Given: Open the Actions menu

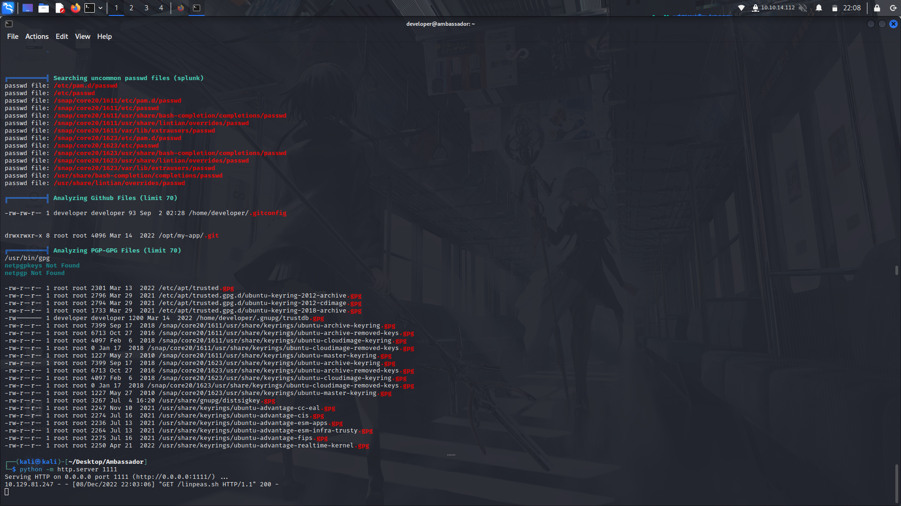Looking at the screenshot, I should (37, 36).
